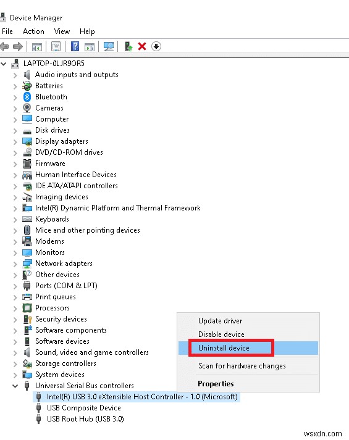Click the Network adapters icon
The image size is (349, 440).
point(27,264)
